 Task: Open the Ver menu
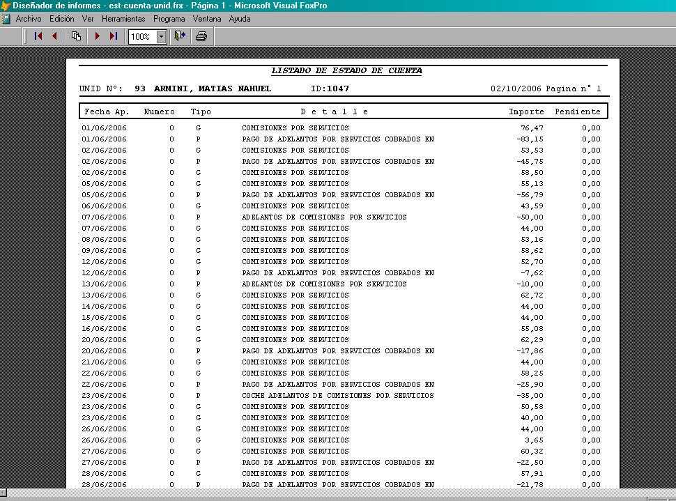(x=88, y=19)
